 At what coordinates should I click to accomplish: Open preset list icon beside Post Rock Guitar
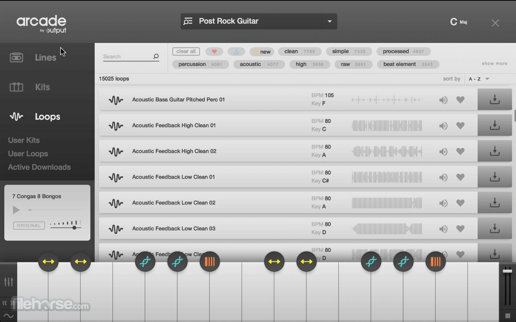(x=188, y=21)
